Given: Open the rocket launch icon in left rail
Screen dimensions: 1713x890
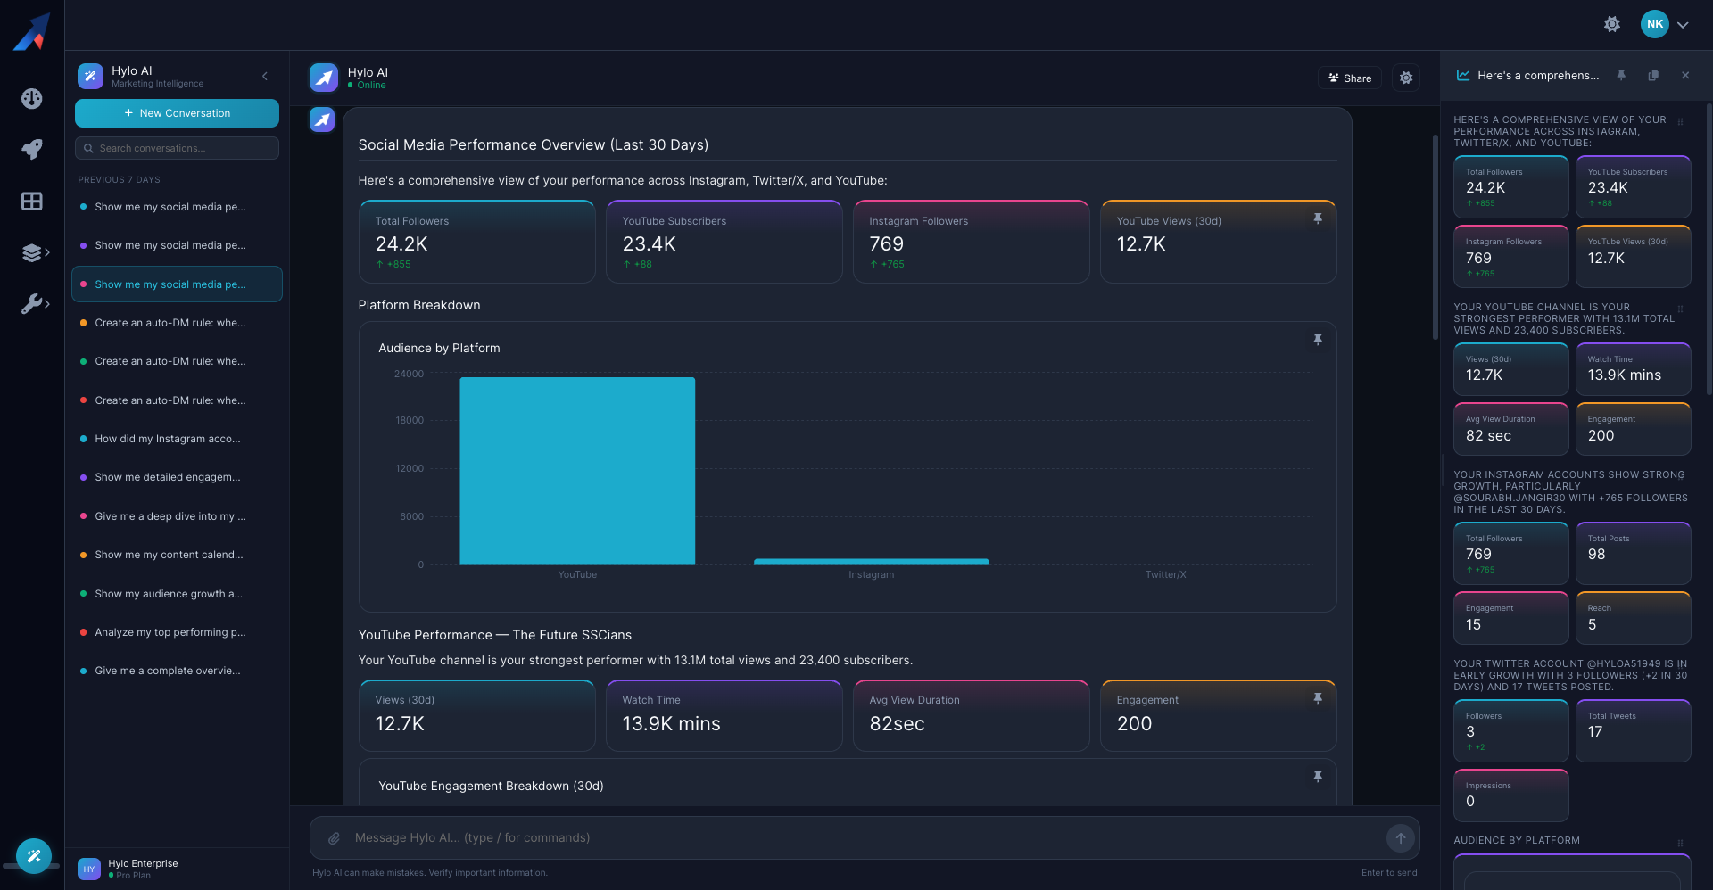Looking at the screenshot, I should [x=32, y=149].
